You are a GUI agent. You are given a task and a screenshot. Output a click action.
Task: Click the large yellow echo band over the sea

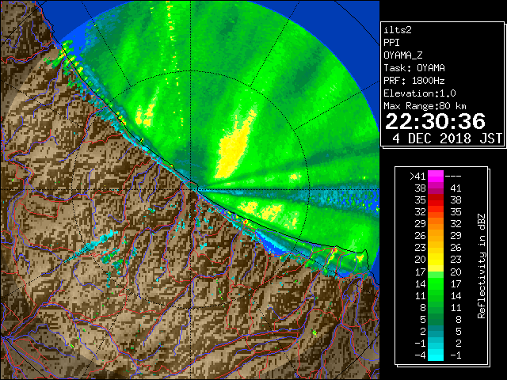(x=235, y=147)
